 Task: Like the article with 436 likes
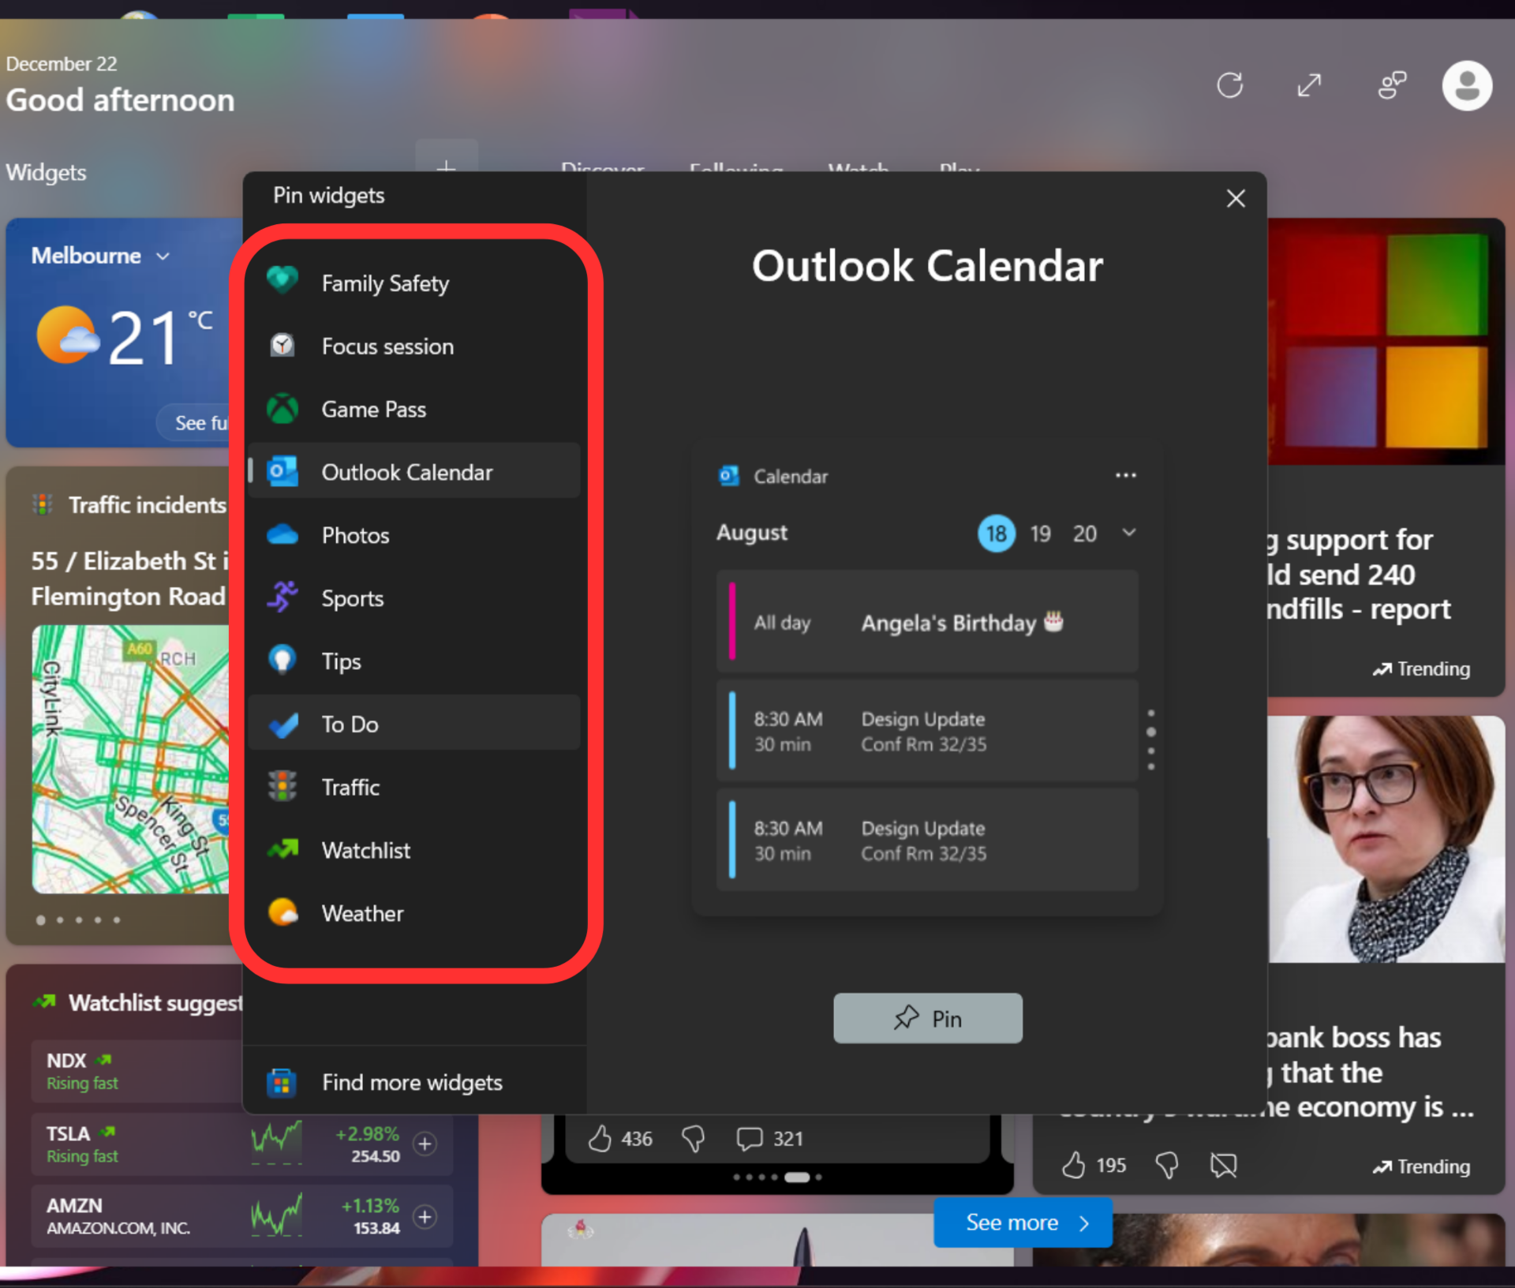pyautogui.click(x=600, y=1139)
